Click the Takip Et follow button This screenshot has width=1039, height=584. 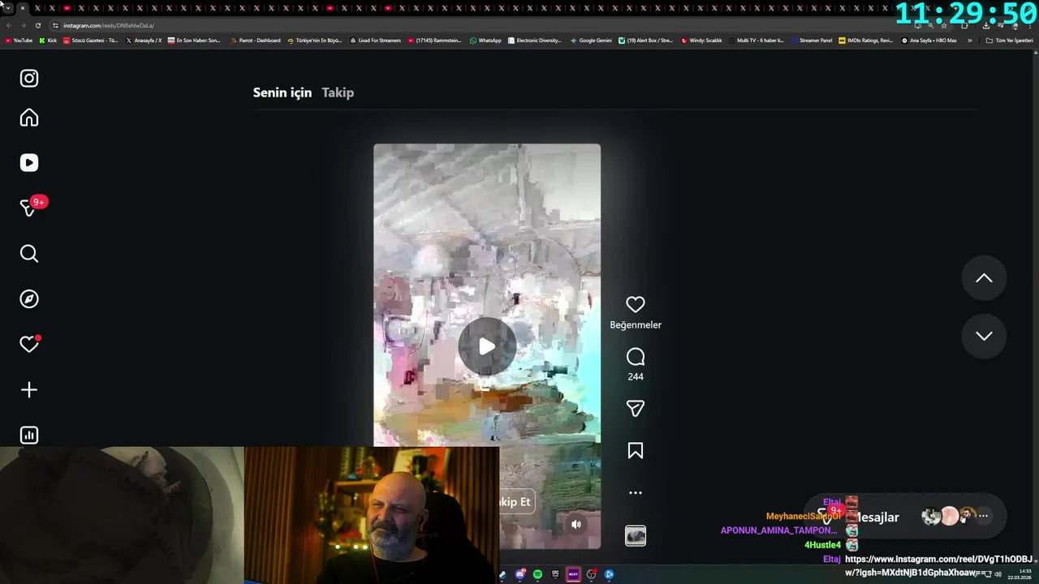click(x=516, y=502)
